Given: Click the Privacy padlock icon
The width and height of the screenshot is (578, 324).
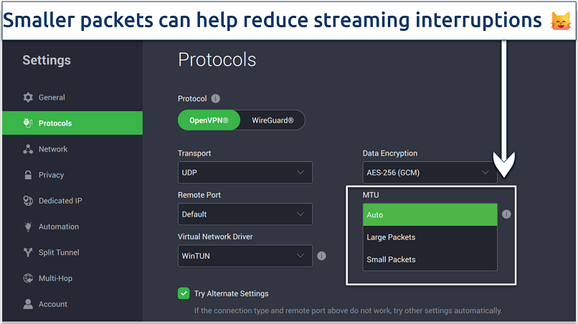Looking at the screenshot, I should point(28,175).
